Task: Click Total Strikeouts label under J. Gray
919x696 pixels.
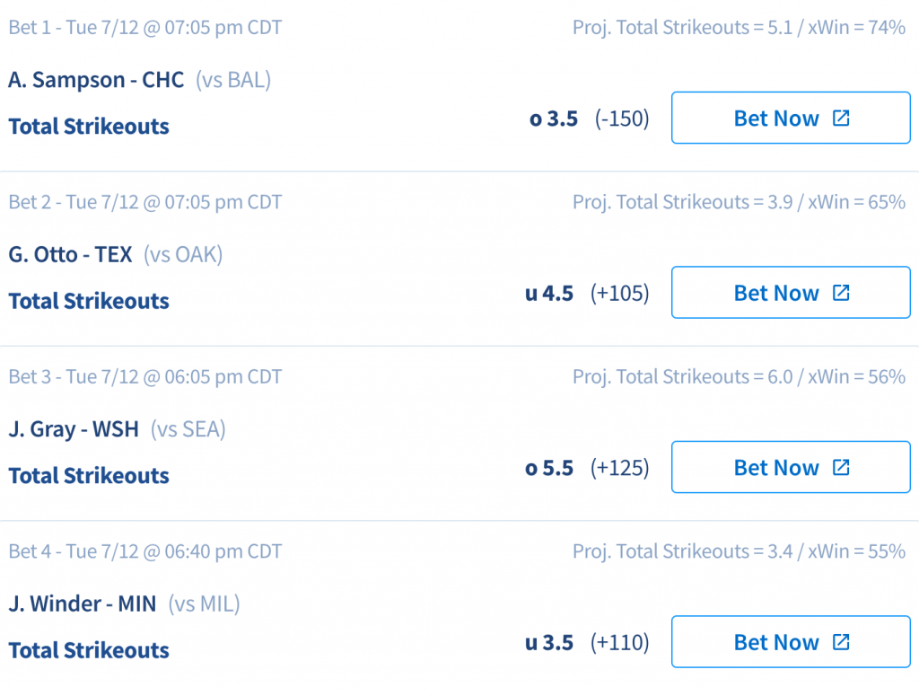Action: coord(89,476)
